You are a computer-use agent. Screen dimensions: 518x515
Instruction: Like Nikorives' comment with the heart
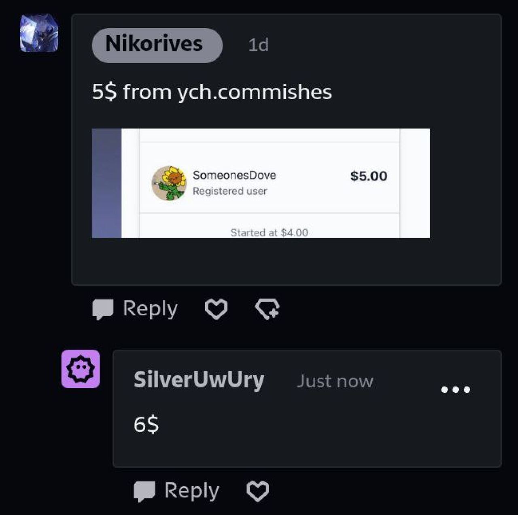(x=216, y=310)
